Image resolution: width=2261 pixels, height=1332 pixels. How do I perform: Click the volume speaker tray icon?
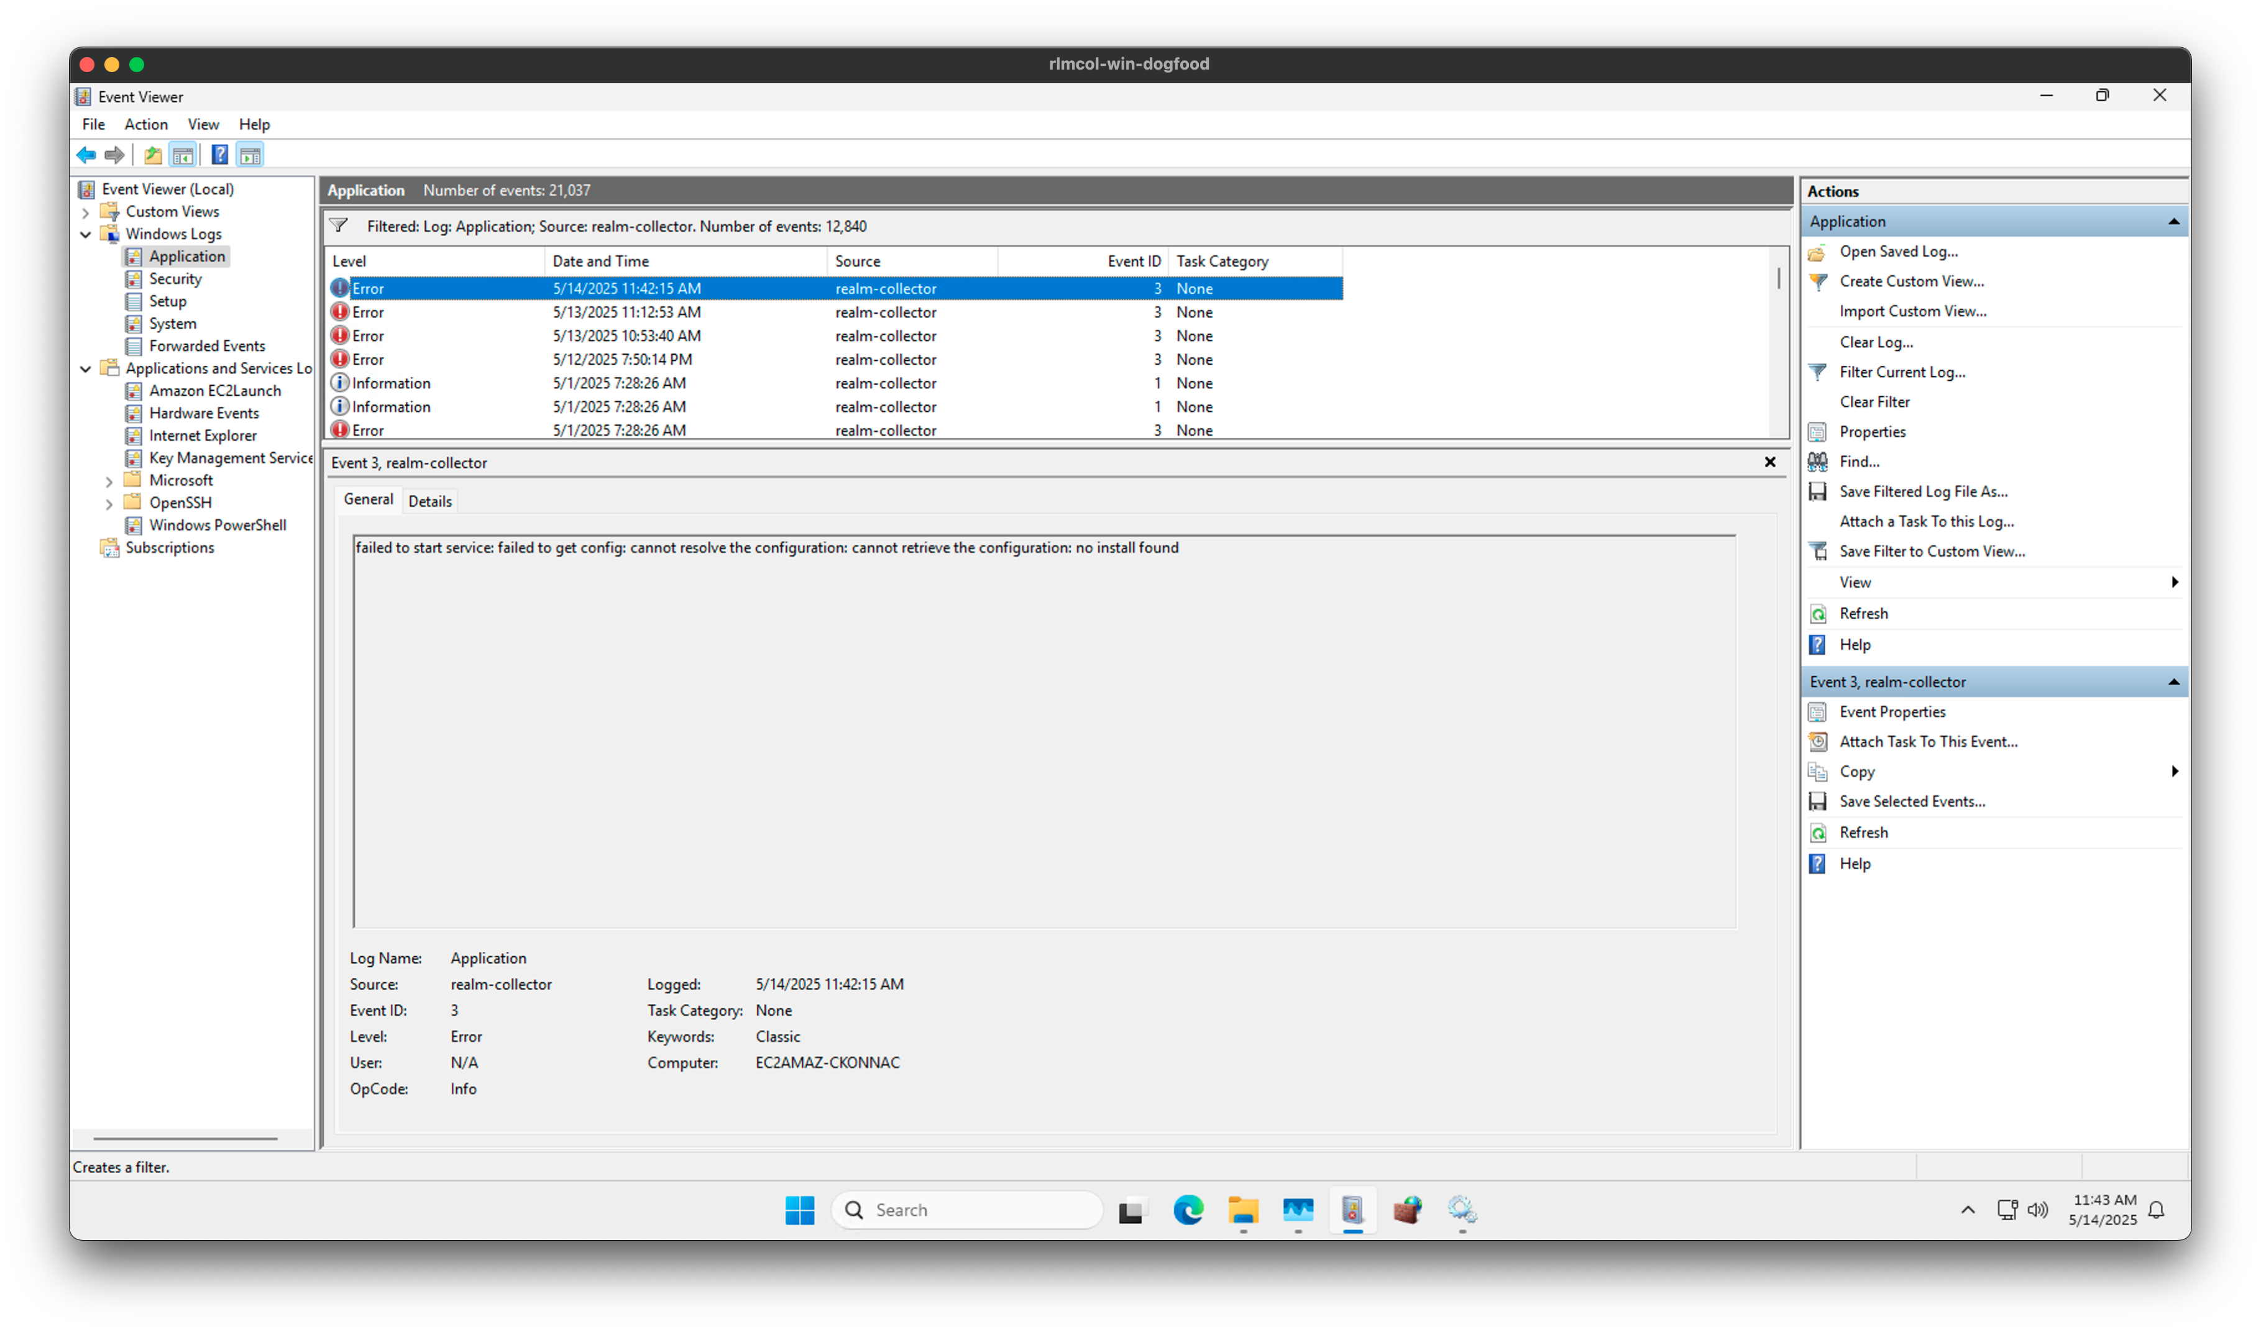(x=2037, y=1210)
